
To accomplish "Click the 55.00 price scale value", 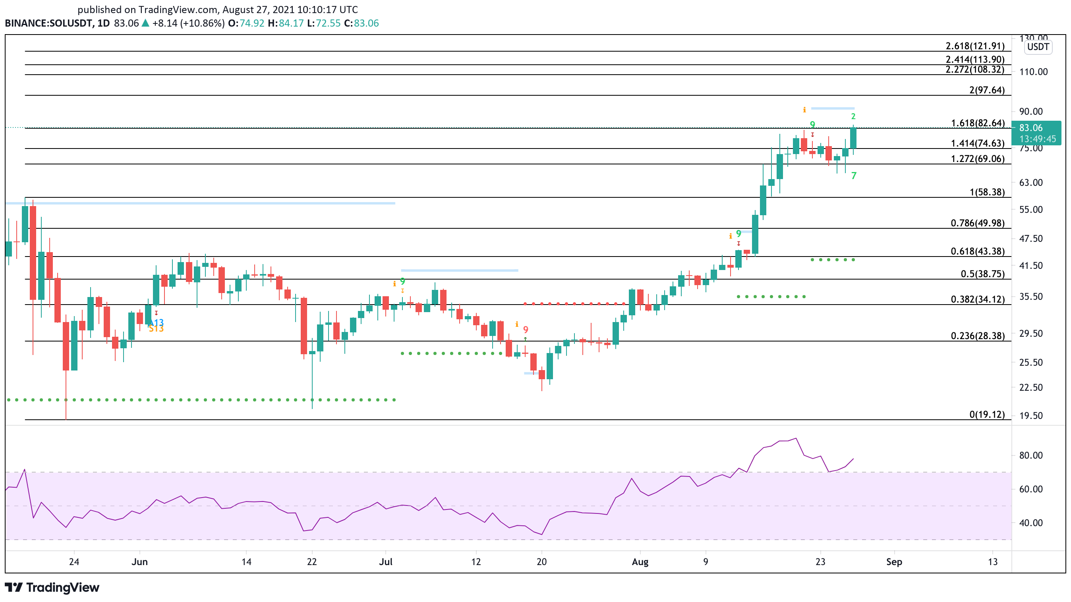I will click(x=1030, y=209).
